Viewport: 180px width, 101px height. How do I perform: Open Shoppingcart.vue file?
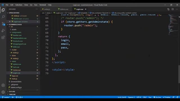pos(19,44)
